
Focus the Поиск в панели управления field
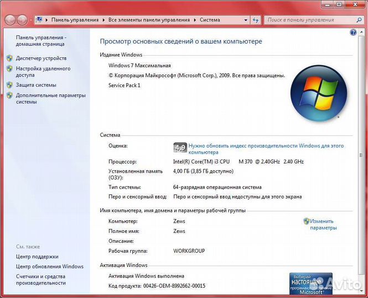pos(310,20)
